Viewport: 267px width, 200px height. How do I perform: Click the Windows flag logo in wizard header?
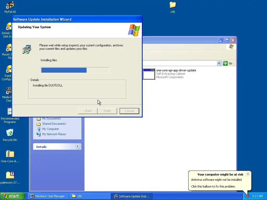click(134, 30)
